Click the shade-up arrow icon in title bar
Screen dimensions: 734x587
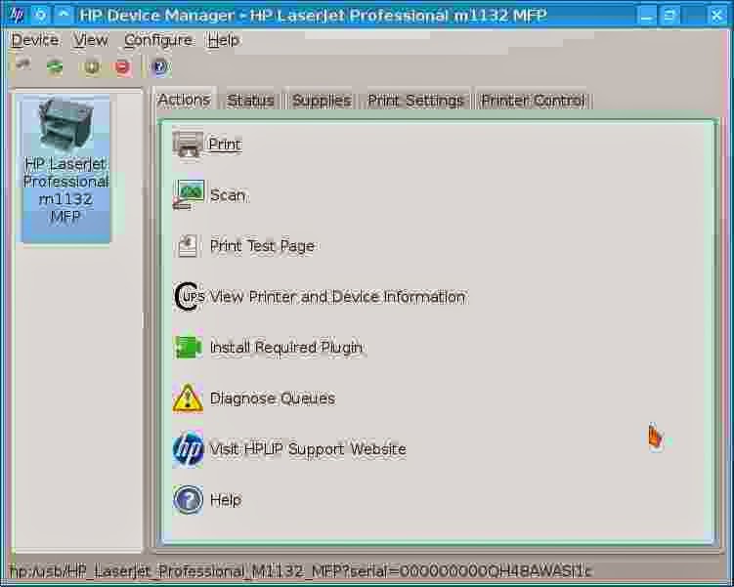[x=64, y=15]
